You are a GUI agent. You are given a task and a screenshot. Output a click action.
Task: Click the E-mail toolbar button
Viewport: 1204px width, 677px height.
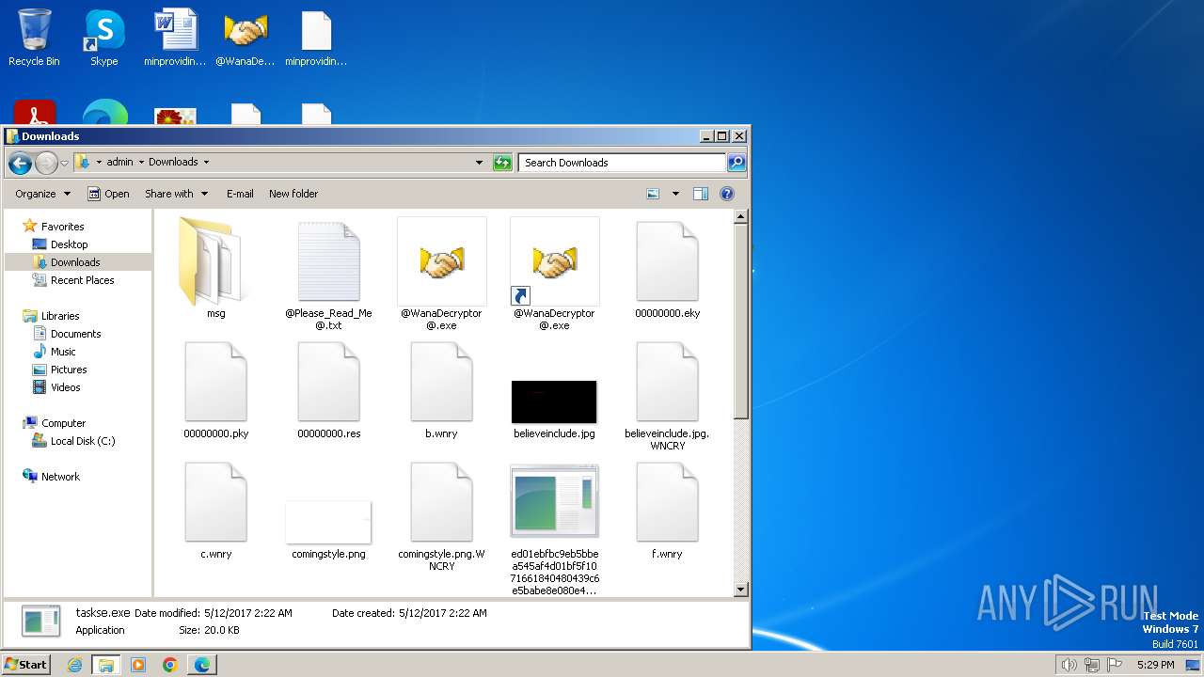coord(240,194)
